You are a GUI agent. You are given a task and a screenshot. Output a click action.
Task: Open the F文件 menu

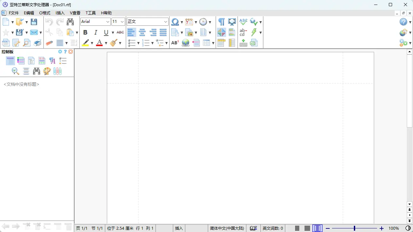coord(14,13)
